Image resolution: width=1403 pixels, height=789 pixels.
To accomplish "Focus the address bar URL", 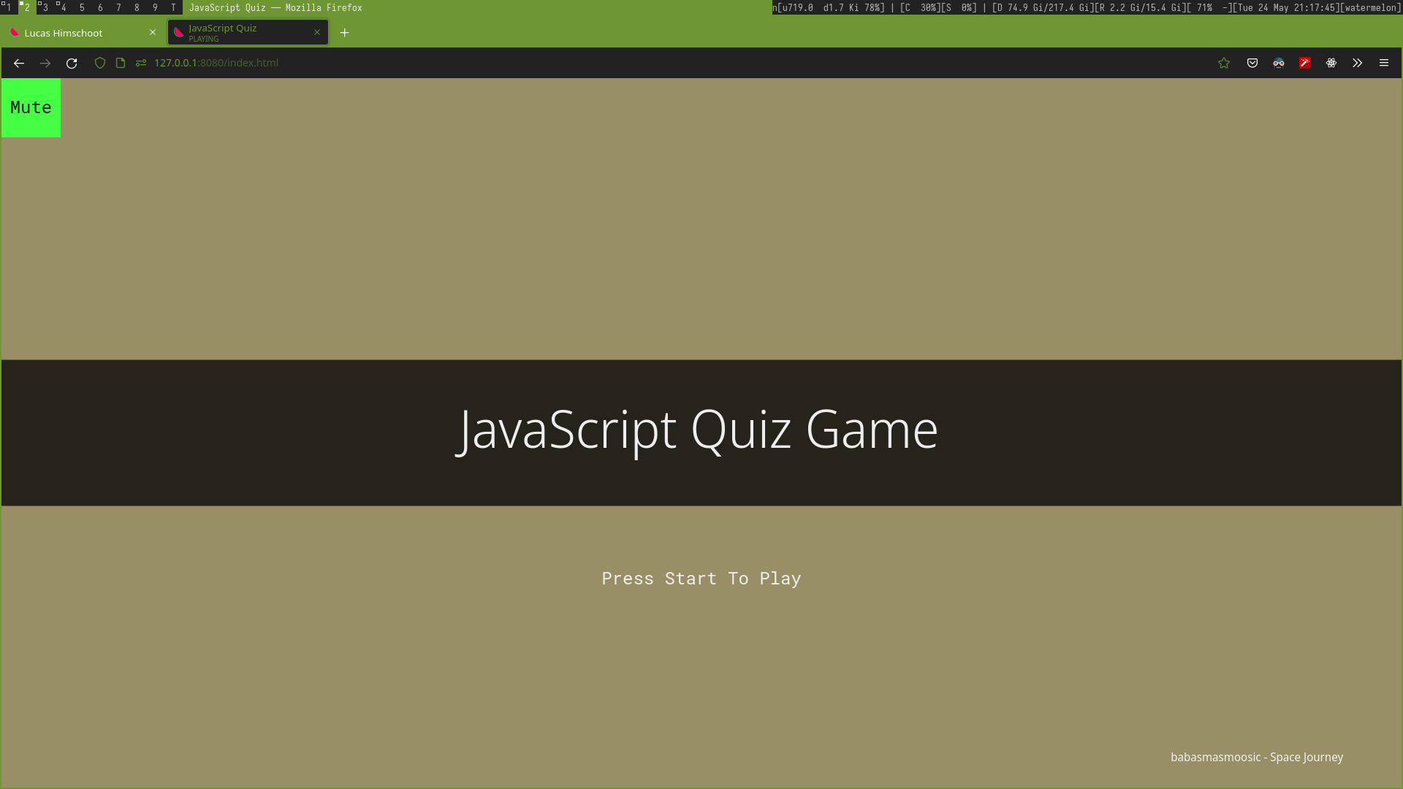I will [x=216, y=63].
